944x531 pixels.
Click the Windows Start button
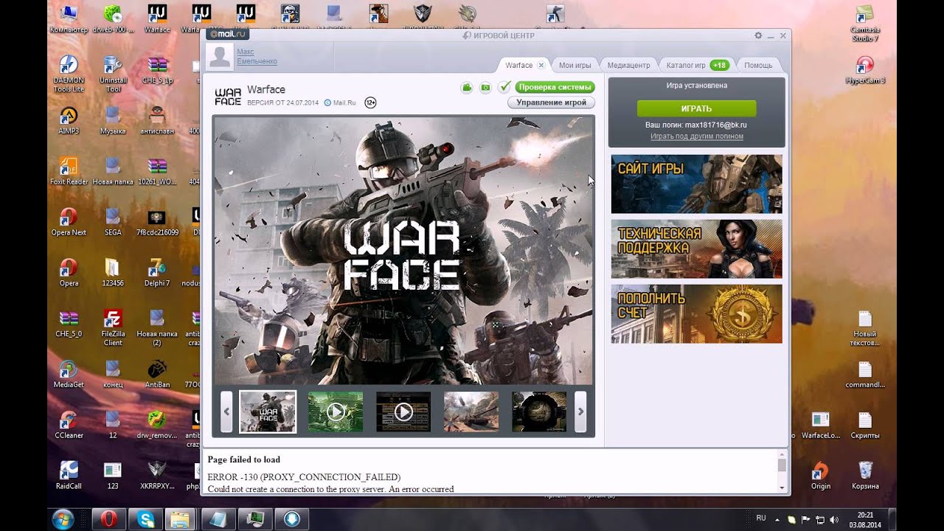(63, 518)
